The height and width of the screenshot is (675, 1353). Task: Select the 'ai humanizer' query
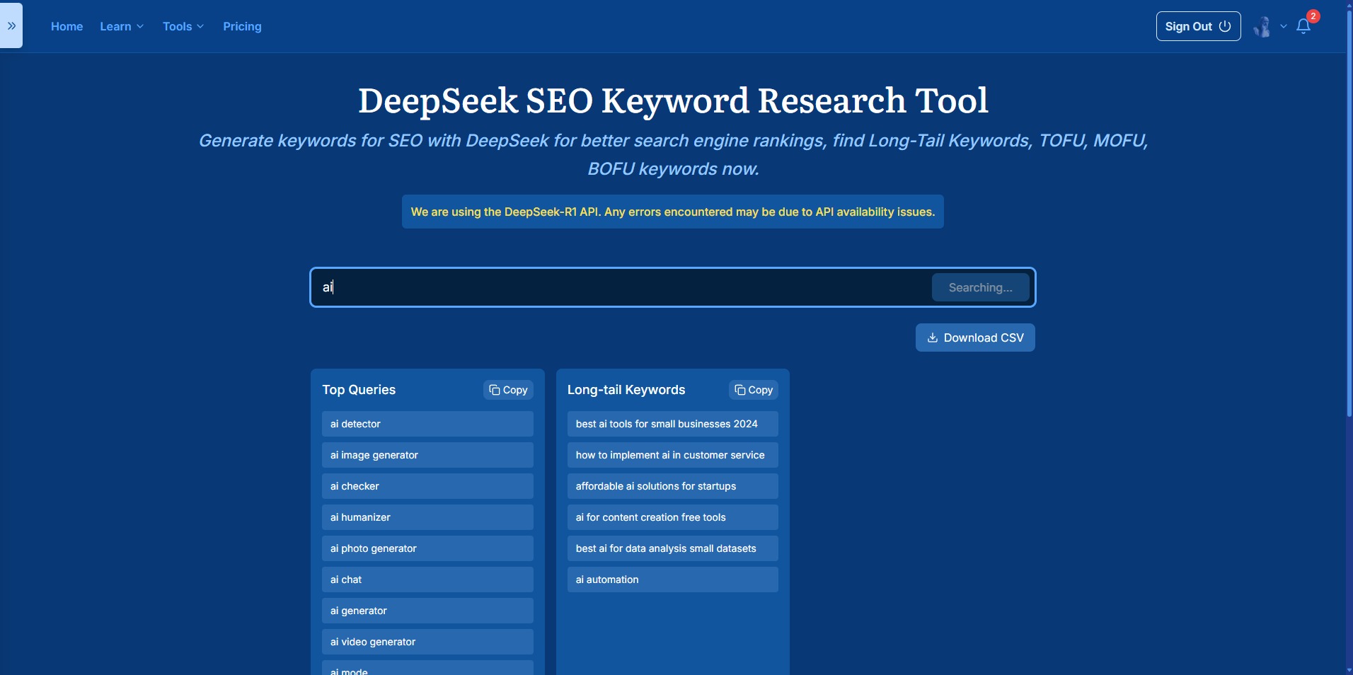click(x=427, y=517)
